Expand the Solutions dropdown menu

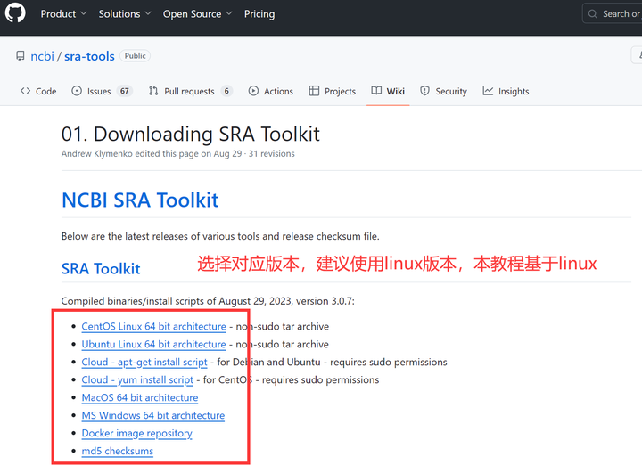click(125, 14)
